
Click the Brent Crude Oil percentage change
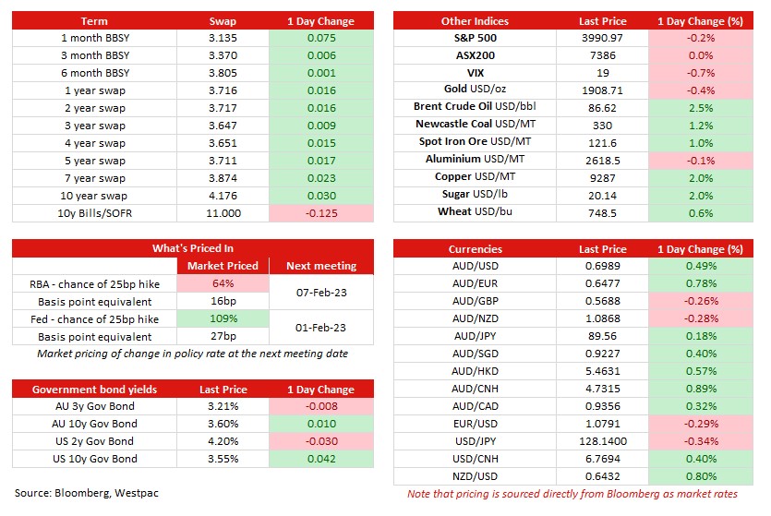[x=701, y=108]
